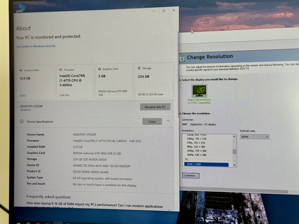Copy the device specifications
Screen dimensions: 299x224
(x=152, y=121)
